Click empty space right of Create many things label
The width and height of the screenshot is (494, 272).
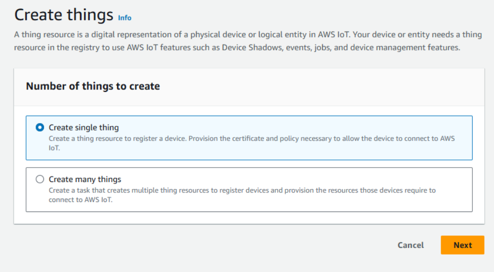[x=300, y=178]
